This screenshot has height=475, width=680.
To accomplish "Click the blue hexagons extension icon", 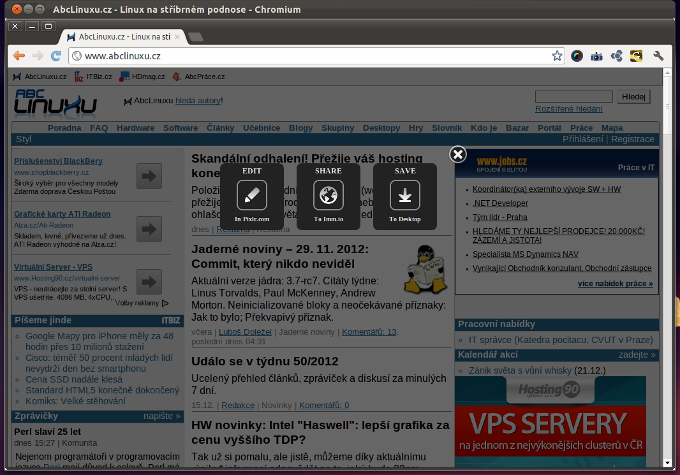I will tap(617, 56).
